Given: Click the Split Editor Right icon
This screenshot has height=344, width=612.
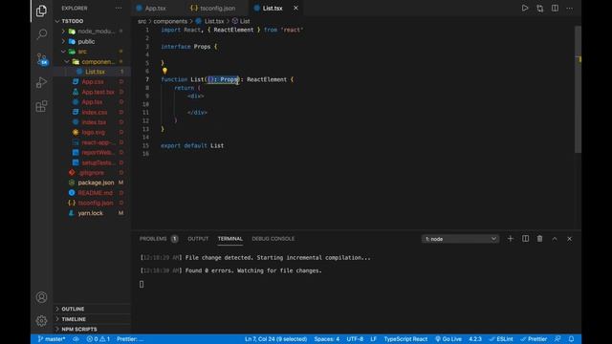Looking at the screenshot, I should coord(555,9).
